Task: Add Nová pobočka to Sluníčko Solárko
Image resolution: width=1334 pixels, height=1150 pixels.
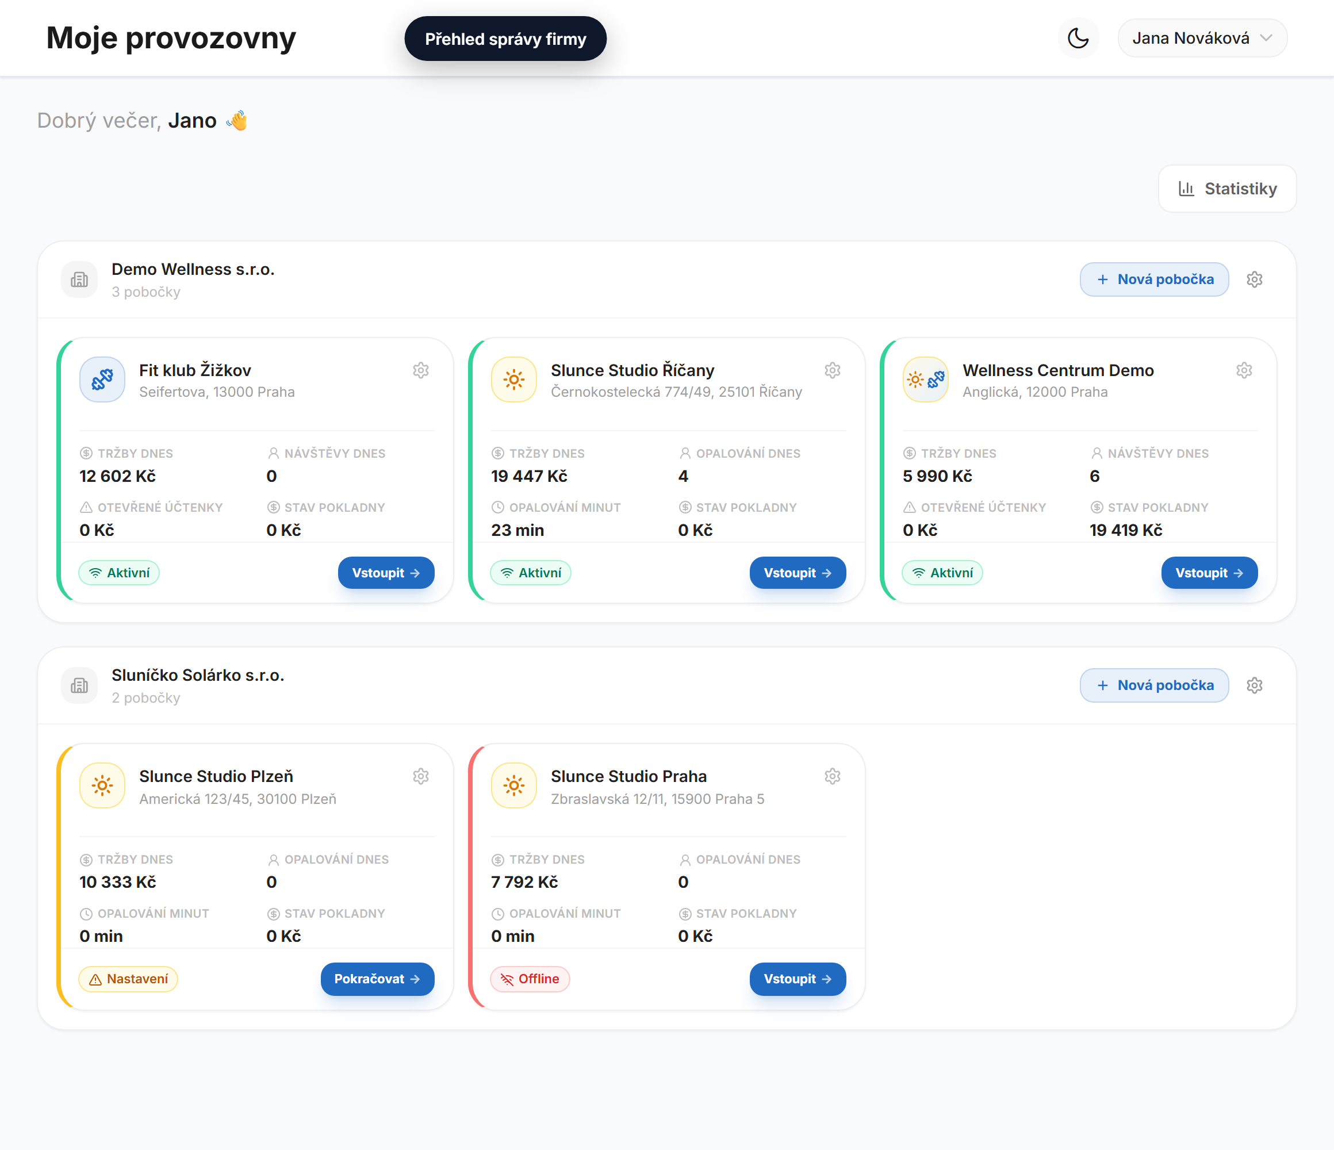Action: coord(1155,685)
